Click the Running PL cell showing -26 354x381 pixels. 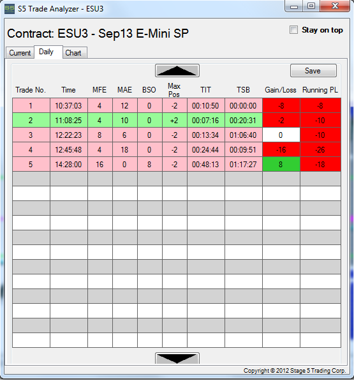(320, 150)
